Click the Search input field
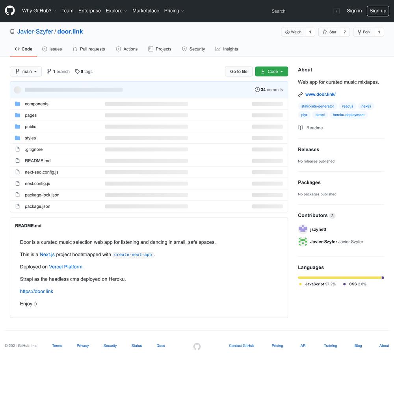 [x=304, y=11]
